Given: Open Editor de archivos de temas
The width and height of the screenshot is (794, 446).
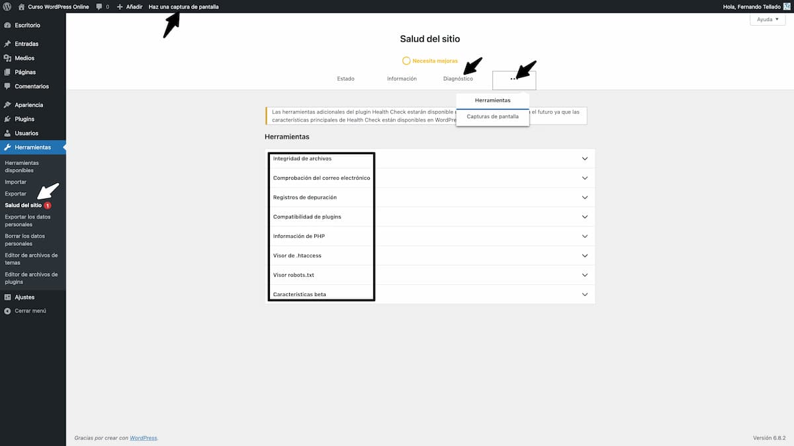Looking at the screenshot, I should coord(31,258).
